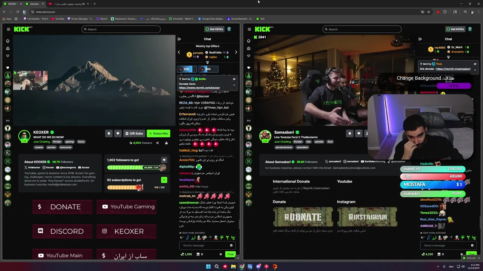
Task: Show the next weekly top gifters
Action: pyautogui.click(x=236, y=52)
